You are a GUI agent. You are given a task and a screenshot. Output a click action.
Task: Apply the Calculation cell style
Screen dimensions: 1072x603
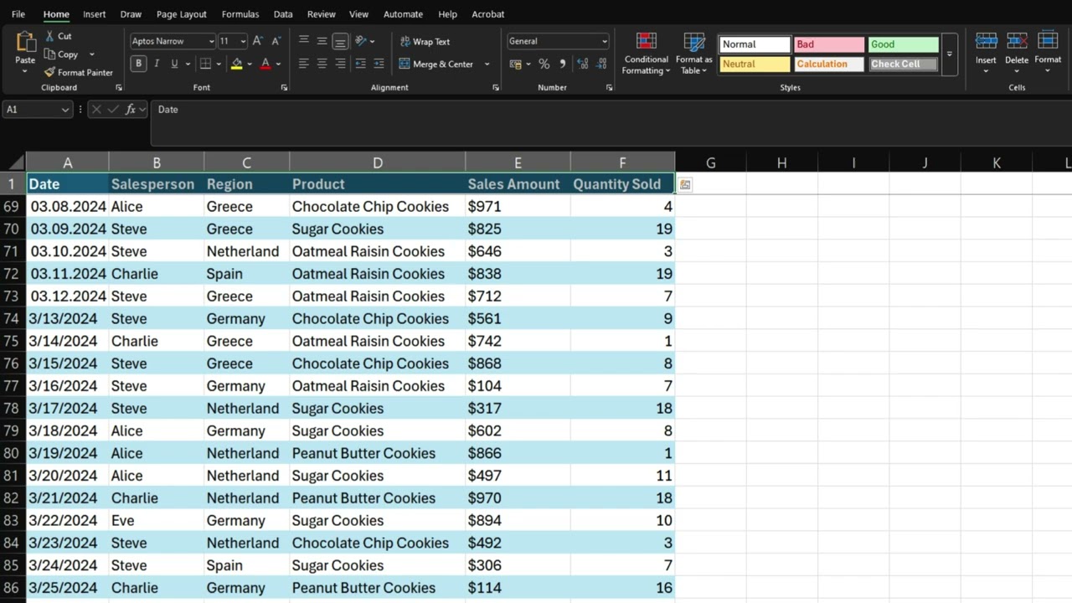(828, 64)
